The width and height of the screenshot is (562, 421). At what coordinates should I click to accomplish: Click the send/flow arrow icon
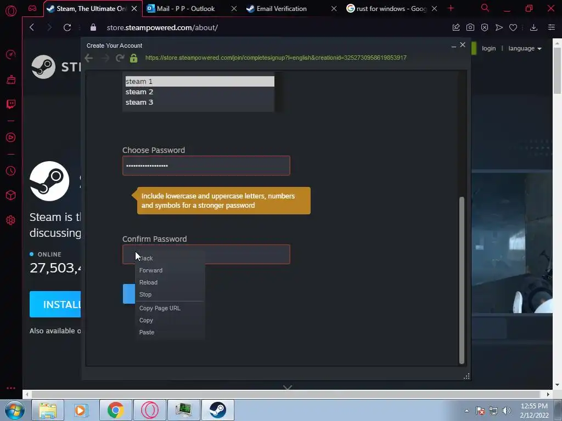[499, 27]
